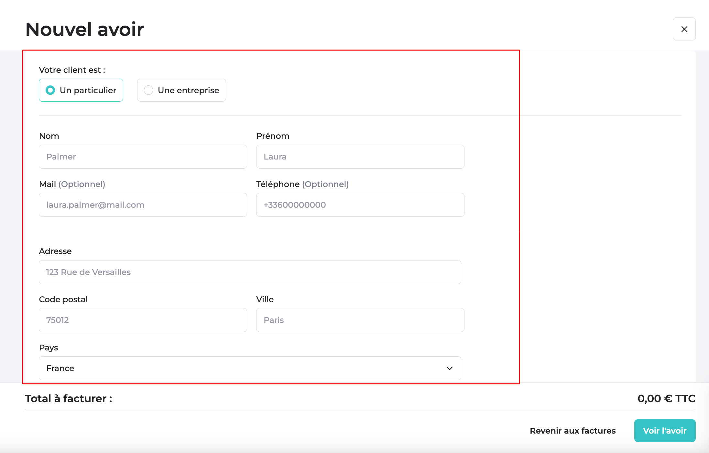Click the Ville input field

click(360, 320)
